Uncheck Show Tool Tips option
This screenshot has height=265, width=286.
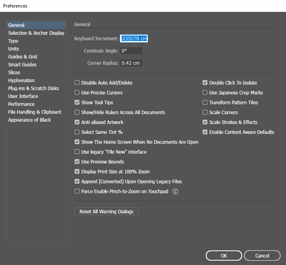pos(77,103)
